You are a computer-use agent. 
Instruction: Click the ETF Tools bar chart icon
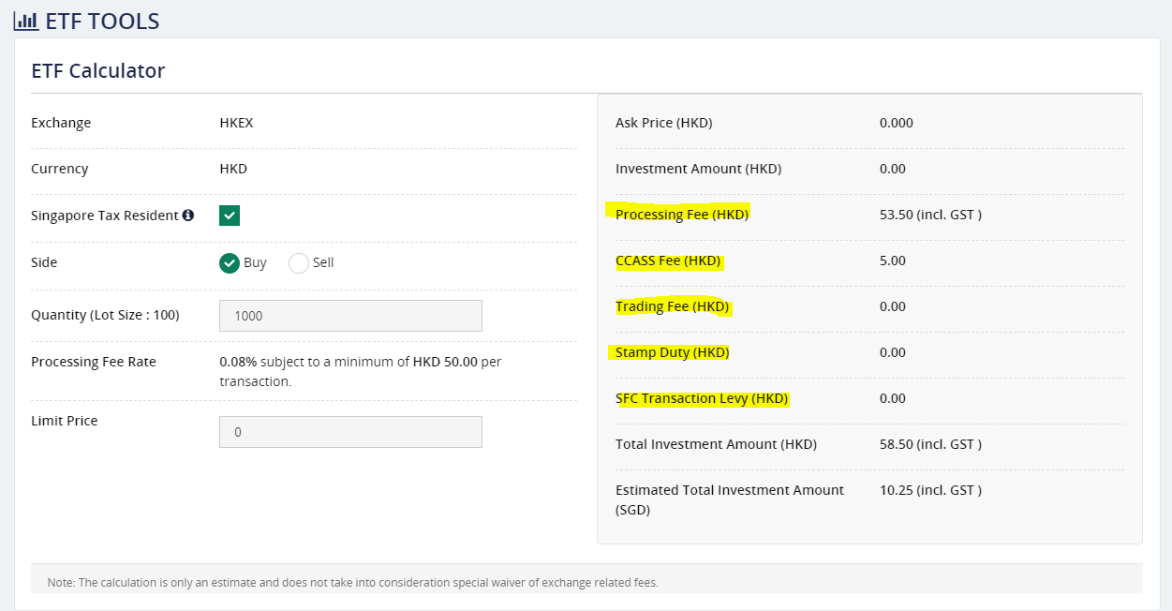tap(25, 21)
